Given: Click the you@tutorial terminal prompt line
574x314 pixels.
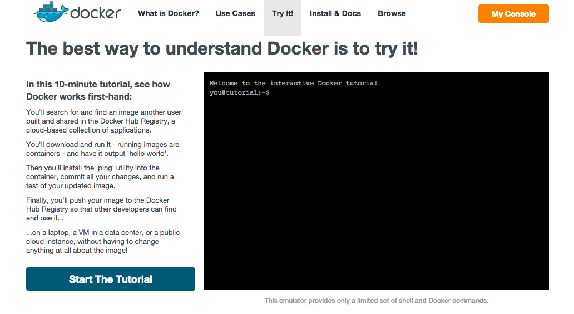Looking at the screenshot, I should 240,92.
